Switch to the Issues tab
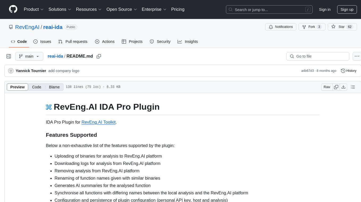361x202 pixels. click(42, 42)
